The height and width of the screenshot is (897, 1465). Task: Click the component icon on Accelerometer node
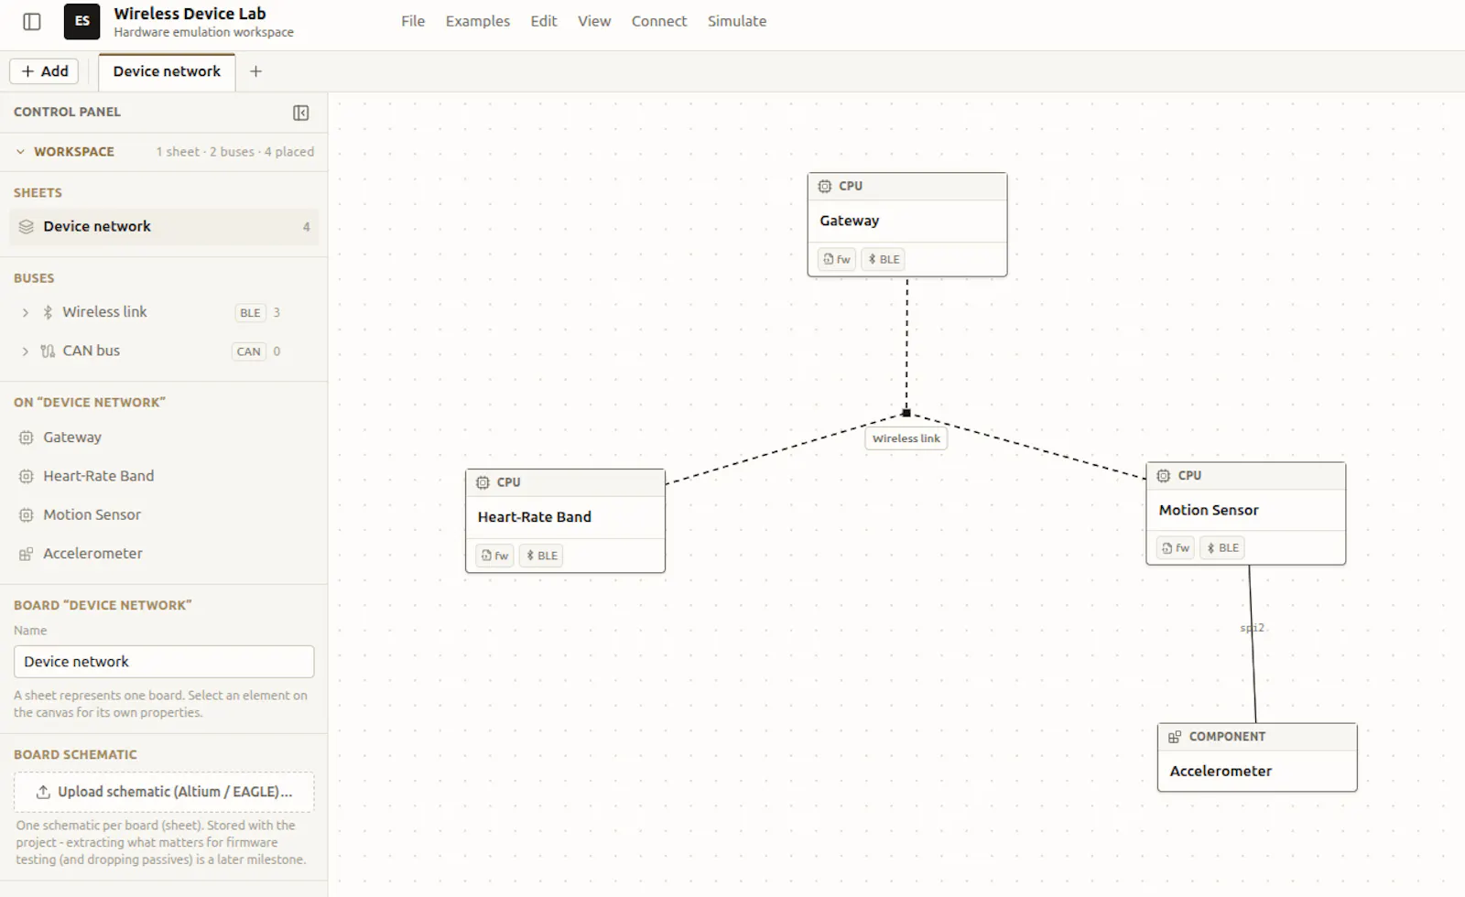pyautogui.click(x=1175, y=737)
